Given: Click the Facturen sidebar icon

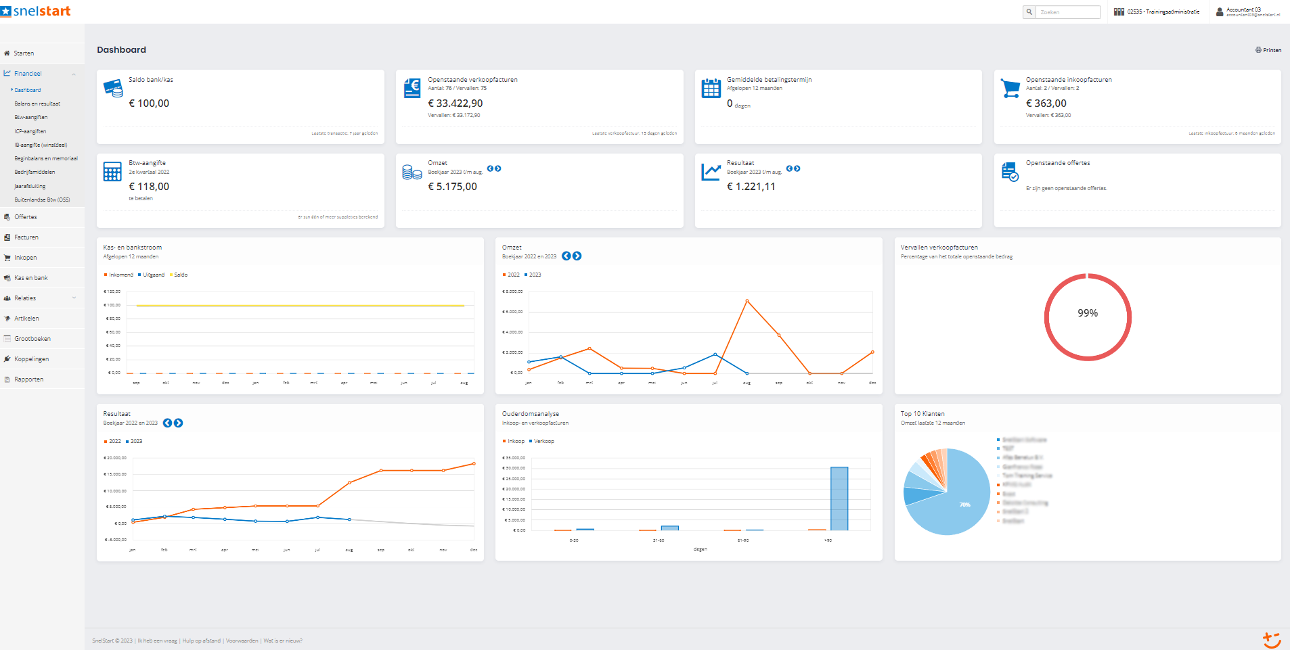Looking at the screenshot, I should click(7, 237).
